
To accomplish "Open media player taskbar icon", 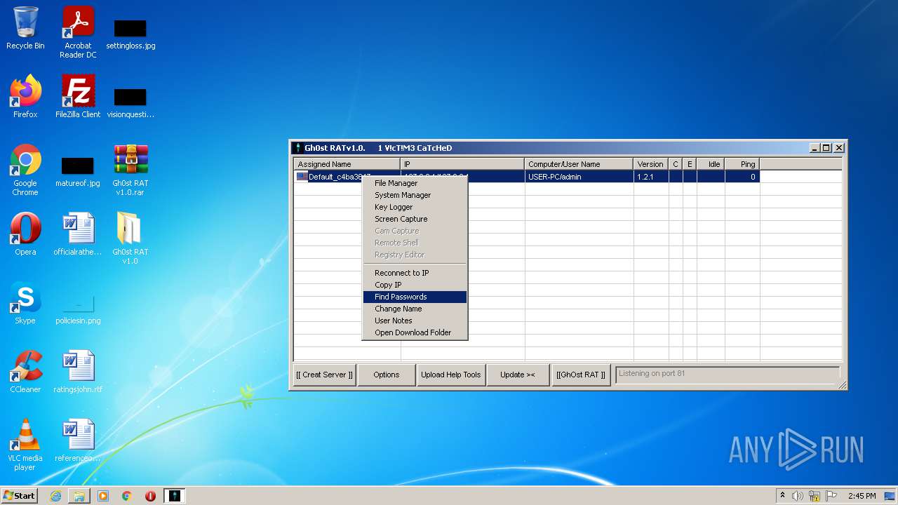I will [x=103, y=496].
